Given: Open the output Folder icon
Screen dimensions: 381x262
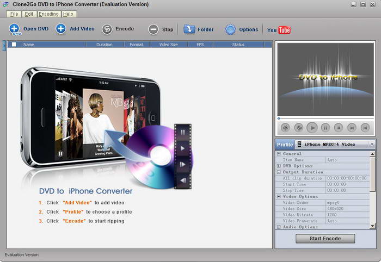Looking at the screenshot, I should click(x=189, y=29).
